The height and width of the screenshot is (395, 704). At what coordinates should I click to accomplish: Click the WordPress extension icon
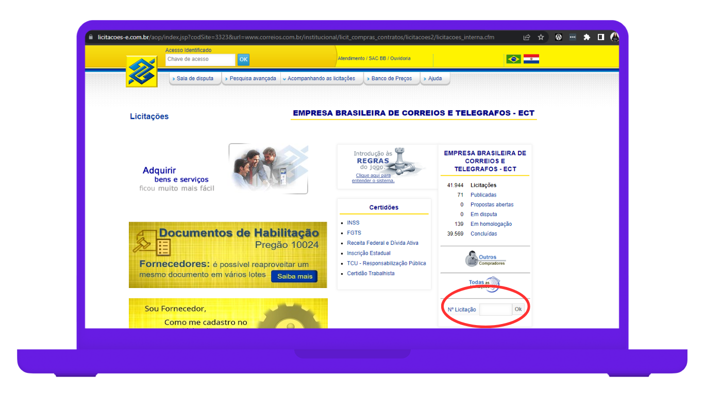click(558, 38)
